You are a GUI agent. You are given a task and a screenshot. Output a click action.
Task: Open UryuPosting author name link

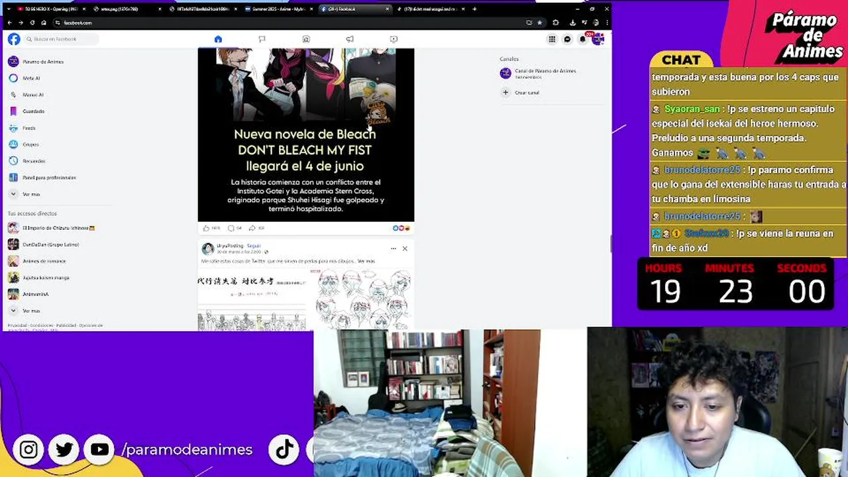(230, 246)
